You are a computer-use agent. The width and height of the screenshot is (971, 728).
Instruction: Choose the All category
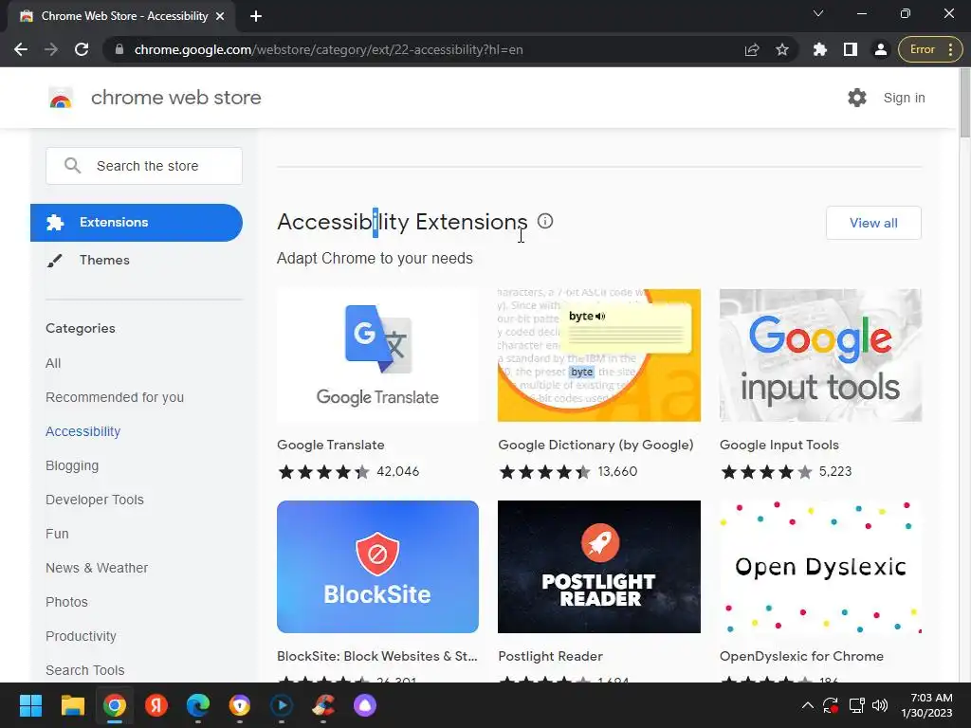53,363
